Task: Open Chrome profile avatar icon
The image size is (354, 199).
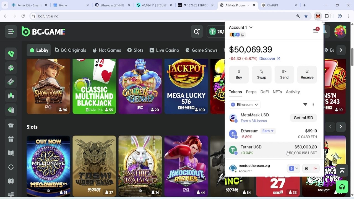Action: [340, 16]
